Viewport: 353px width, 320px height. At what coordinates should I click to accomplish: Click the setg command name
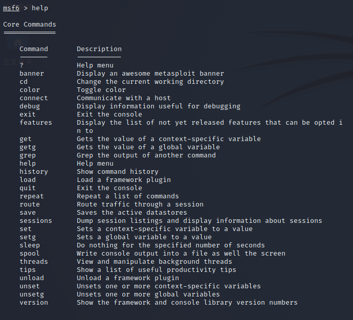pos(28,237)
